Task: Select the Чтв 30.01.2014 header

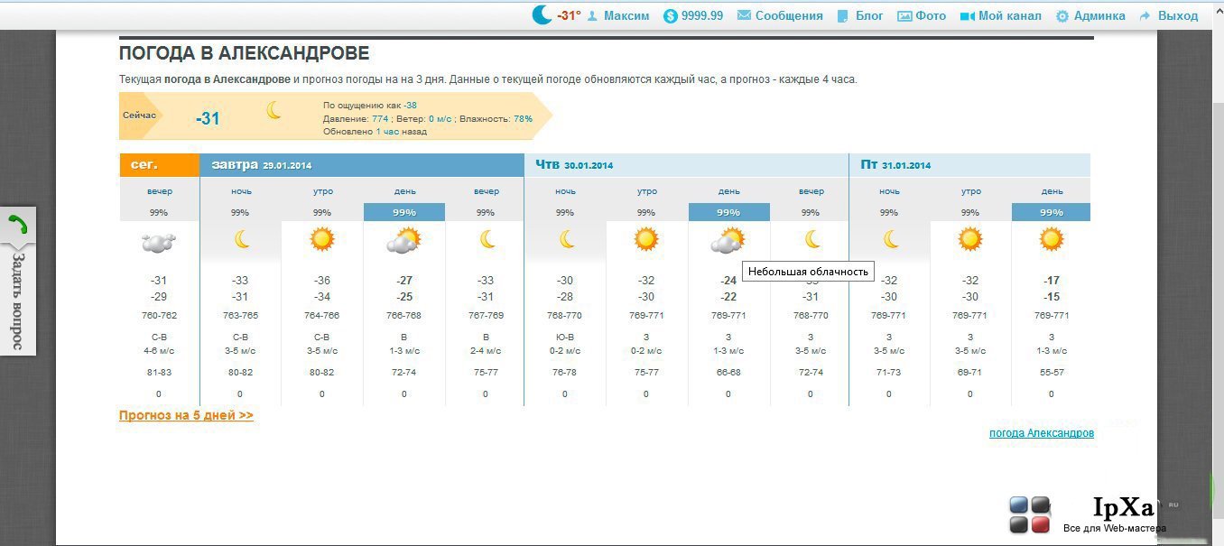Action: pos(686,165)
